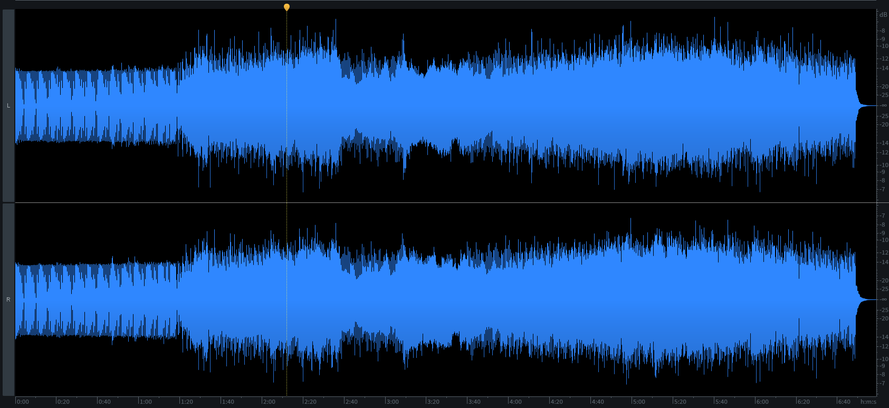889x408 pixels.
Task: Click the h:m:s time format label
Action: [x=868, y=402]
